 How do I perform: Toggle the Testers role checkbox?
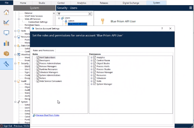pyautogui.click(x=38, y=78)
